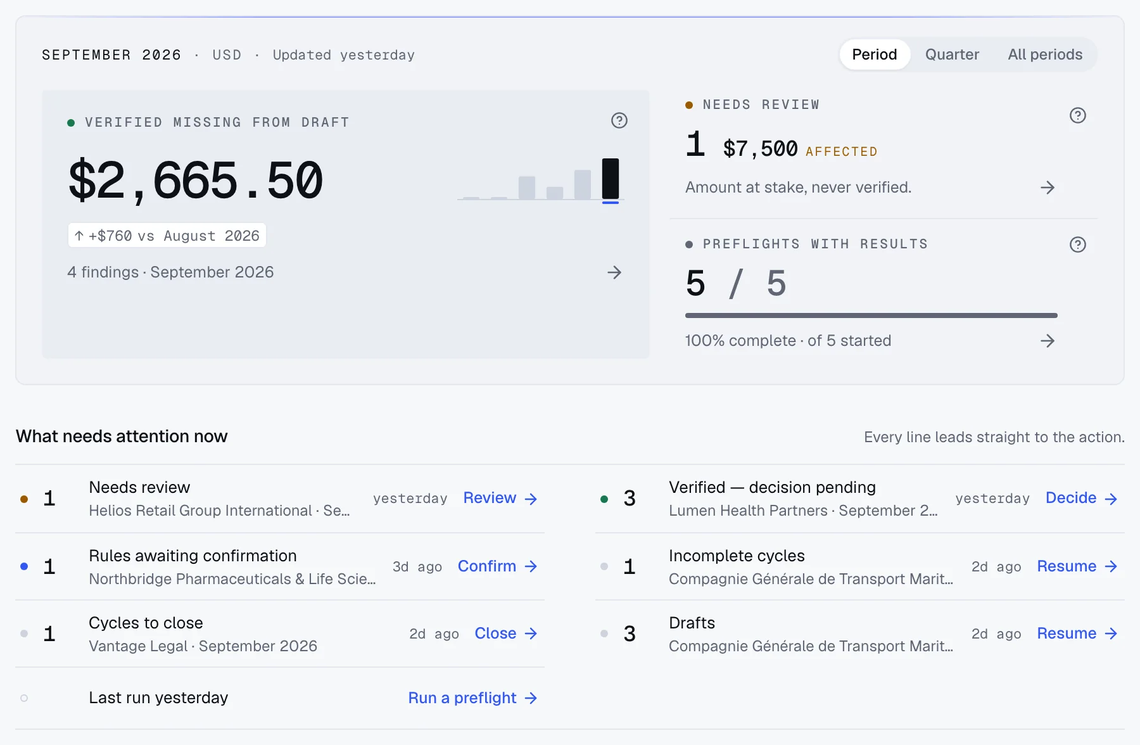This screenshot has width=1140, height=745.
Task: Select the Period tab
Action: pos(875,54)
